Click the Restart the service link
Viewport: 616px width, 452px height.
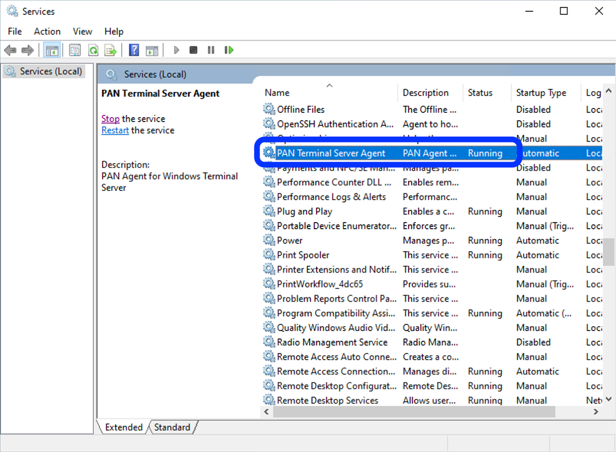click(115, 130)
